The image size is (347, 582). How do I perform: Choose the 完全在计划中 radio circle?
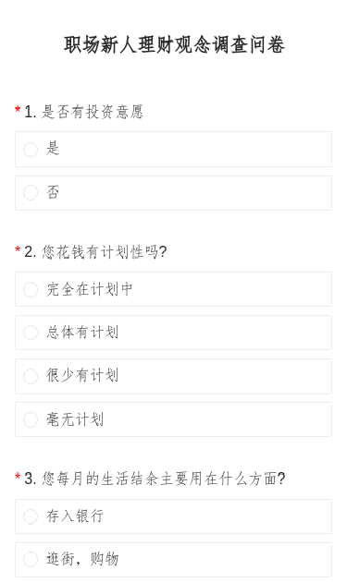pos(31,289)
